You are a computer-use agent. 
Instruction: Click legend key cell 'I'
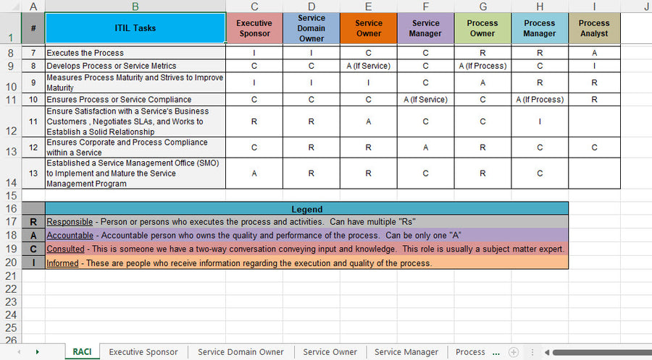point(33,262)
